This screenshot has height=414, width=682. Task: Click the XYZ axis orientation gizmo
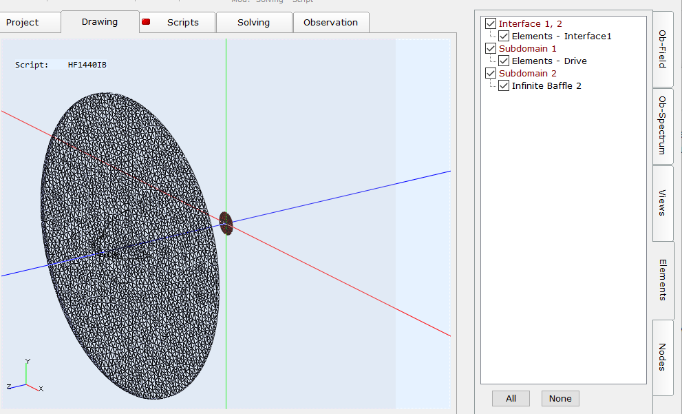click(25, 375)
